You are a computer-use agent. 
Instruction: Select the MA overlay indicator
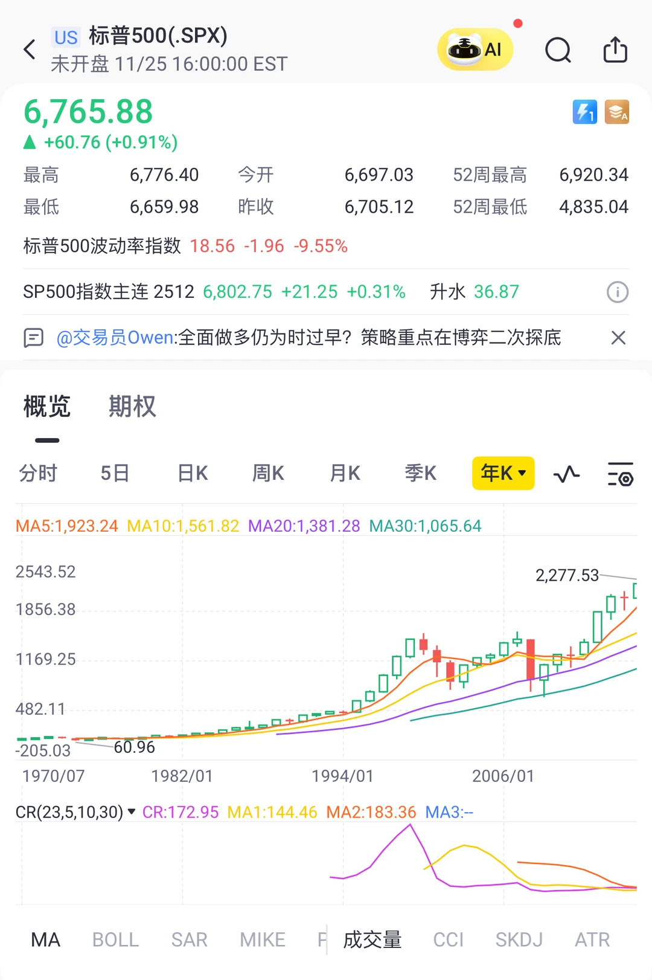46,940
